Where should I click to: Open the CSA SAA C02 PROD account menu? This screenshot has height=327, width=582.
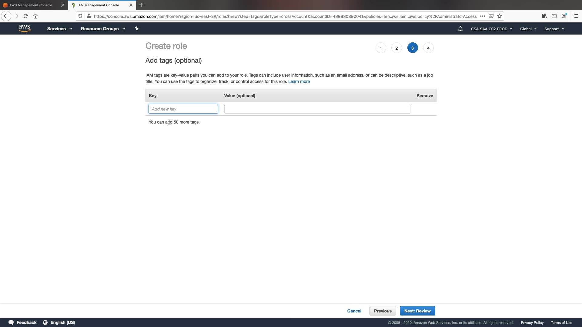tap(491, 29)
